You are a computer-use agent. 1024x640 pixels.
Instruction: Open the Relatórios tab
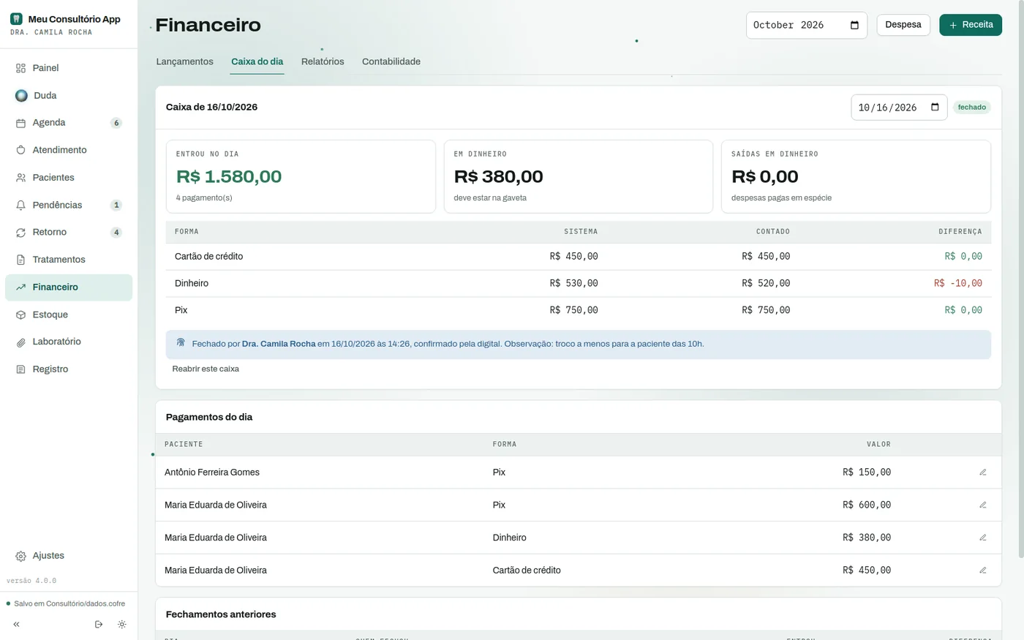click(323, 61)
